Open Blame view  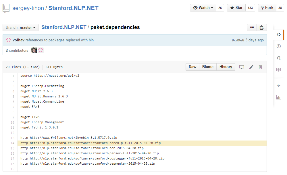click(208, 67)
